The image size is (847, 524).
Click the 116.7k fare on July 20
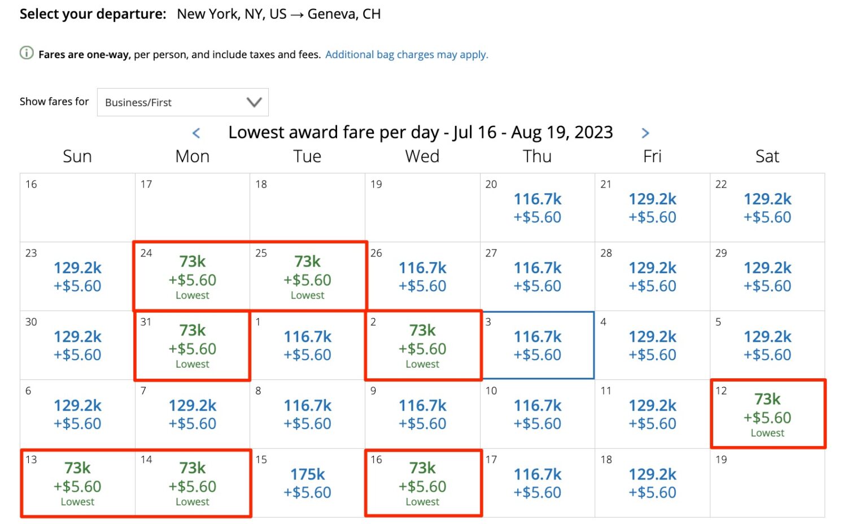tap(537, 208)
